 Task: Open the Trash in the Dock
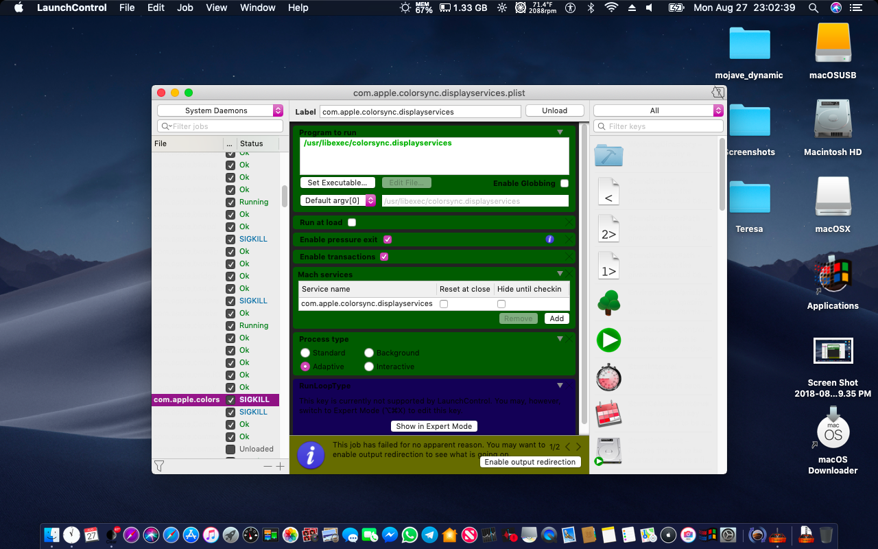pos(826,535)
